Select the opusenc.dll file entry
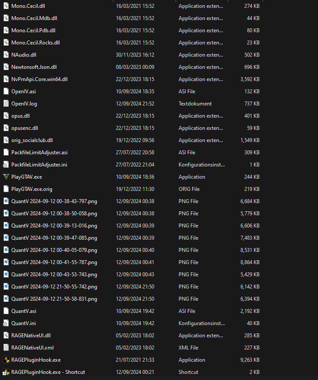Screen dimensions: 318x380 [24, 128]
